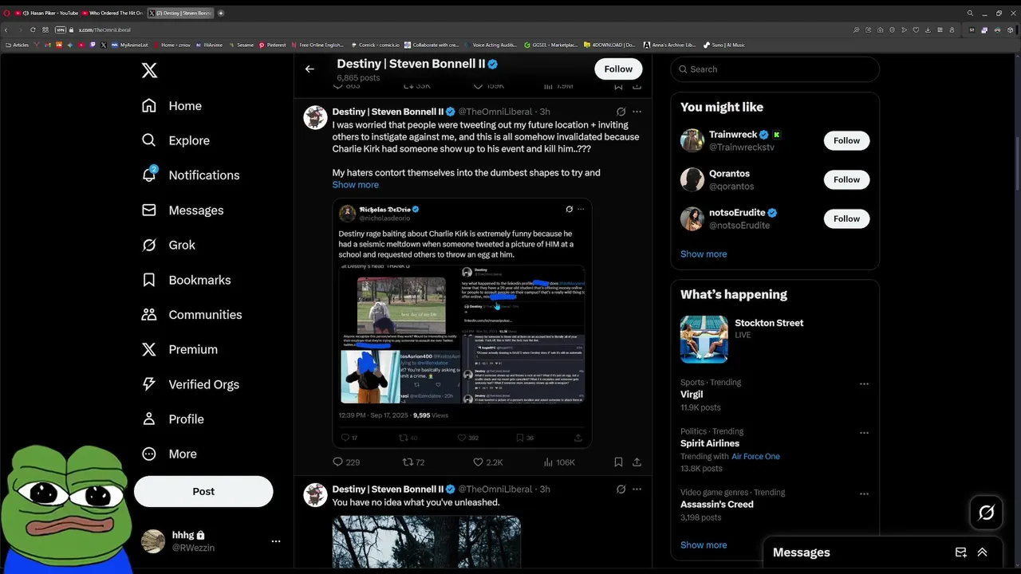
Task: Share icon on the quoted tweet
Action: point(578,438)
